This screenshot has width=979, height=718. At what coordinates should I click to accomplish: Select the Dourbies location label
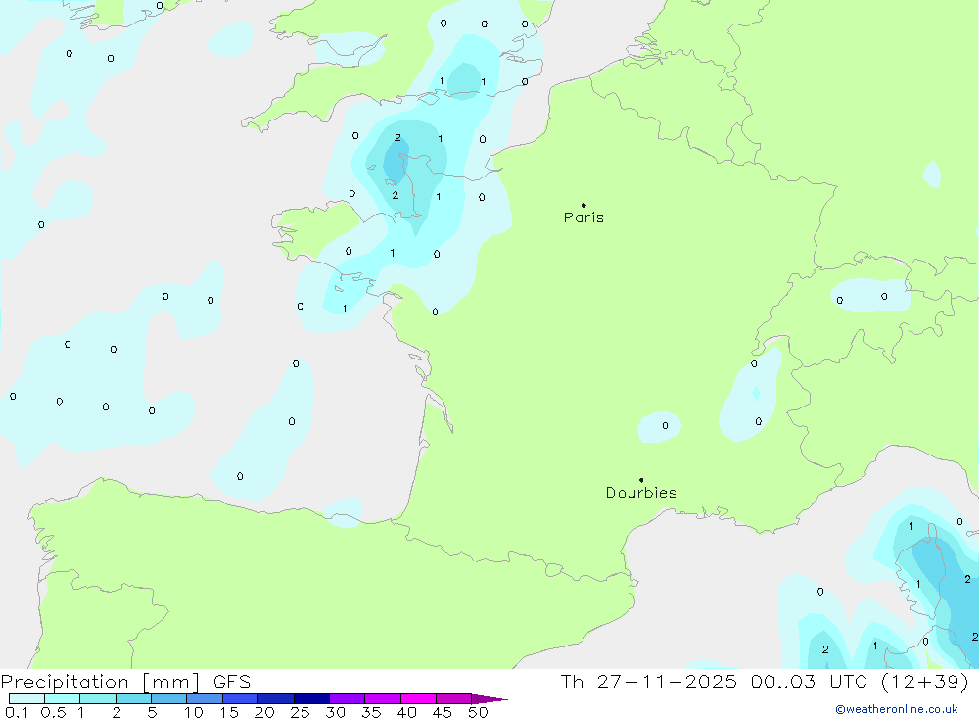click(641, 493)
